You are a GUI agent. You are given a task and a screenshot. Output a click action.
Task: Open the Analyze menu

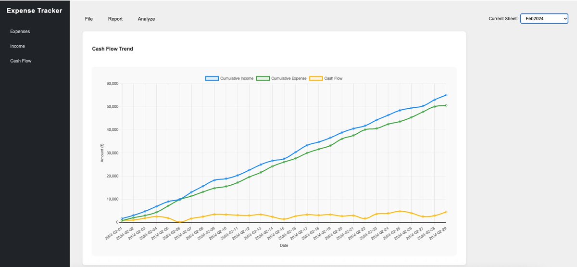[x=146, y=19]
